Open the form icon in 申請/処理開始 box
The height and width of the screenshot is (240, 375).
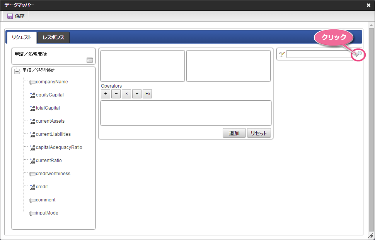coord(90,60)
